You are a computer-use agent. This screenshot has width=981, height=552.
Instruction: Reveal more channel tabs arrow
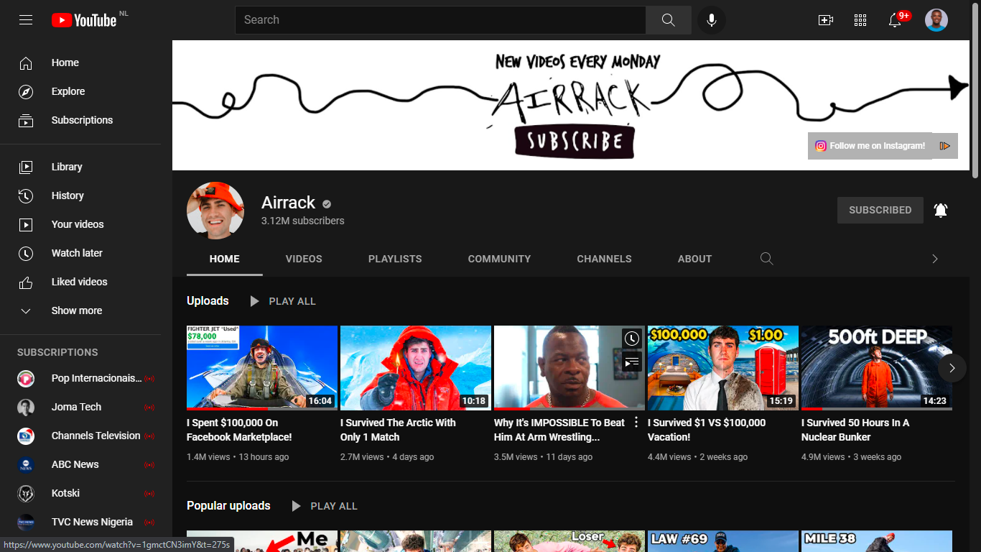click(x=935, y=259)
